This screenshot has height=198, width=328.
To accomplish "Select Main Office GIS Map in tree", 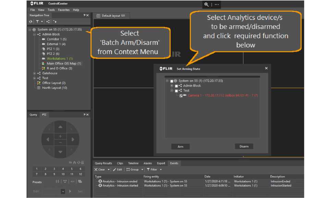I will (x=64, y=64).
